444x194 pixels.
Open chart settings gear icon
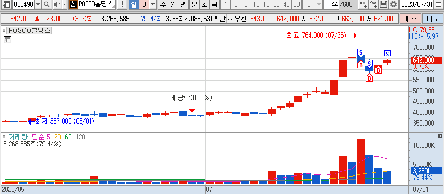[x=393, y=4]
